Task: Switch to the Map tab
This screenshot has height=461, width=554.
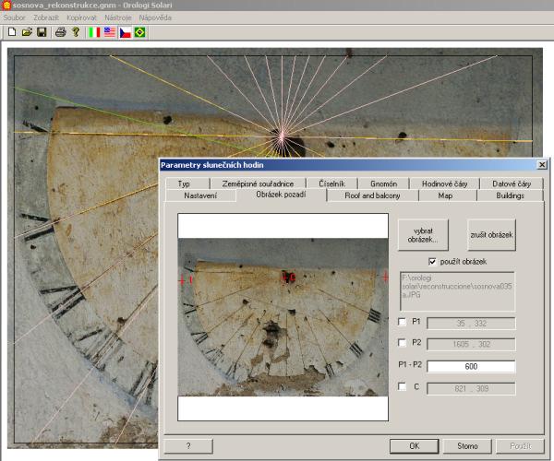Action: (x=446, y=195)
